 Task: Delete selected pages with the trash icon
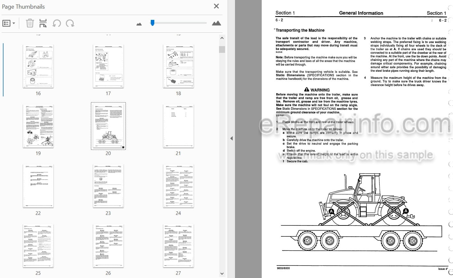(30, 23)
